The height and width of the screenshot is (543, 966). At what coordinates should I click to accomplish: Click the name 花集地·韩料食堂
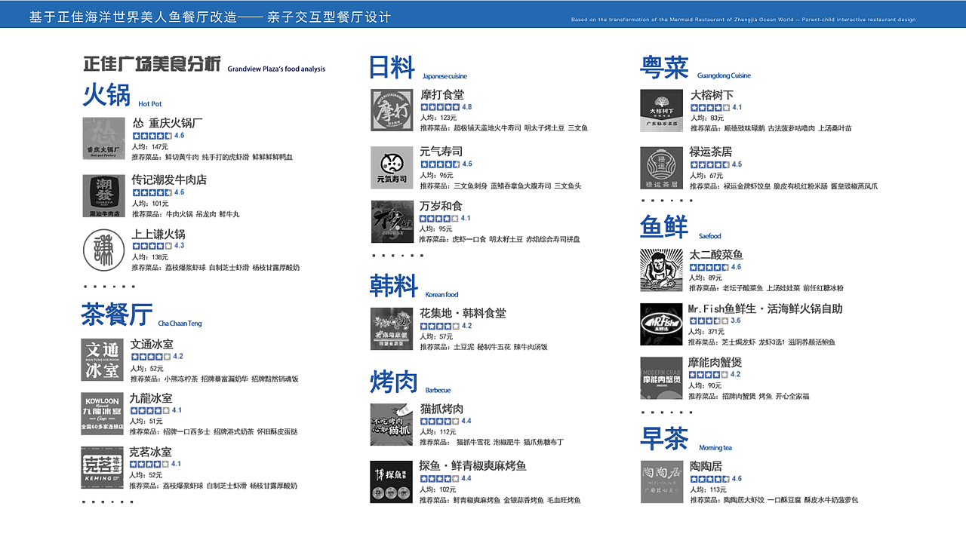coord(463,313)
